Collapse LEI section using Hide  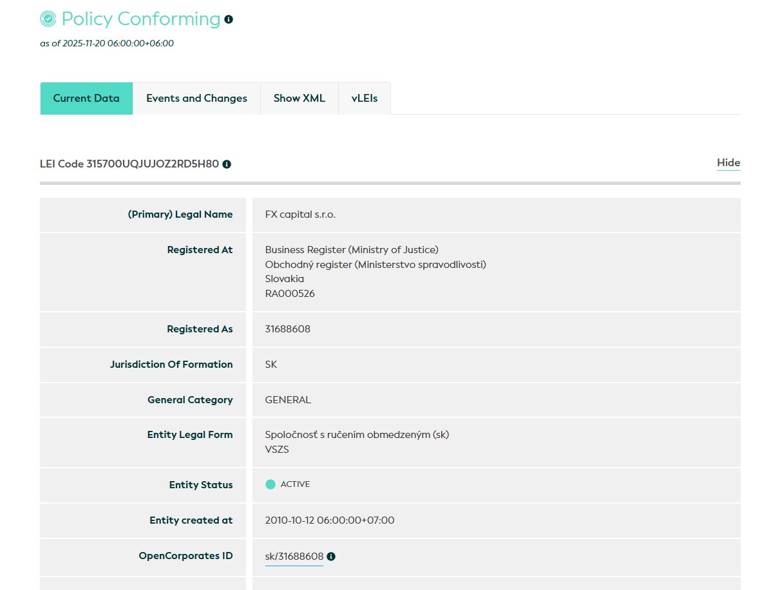(x=728, y=163)
